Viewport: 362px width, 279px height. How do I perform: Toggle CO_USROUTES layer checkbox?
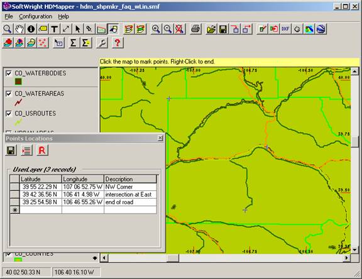pos(9,114)
